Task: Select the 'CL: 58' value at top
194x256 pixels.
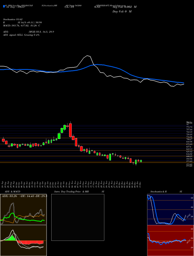Action: point(69,7)
